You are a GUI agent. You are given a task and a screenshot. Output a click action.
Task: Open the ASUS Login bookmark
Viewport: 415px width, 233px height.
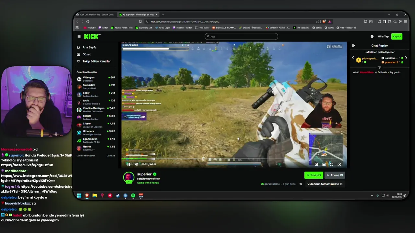[163, 28]
